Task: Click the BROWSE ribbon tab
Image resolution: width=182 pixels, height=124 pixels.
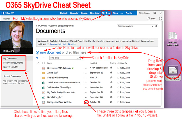Action: click(x=7, y=19)
